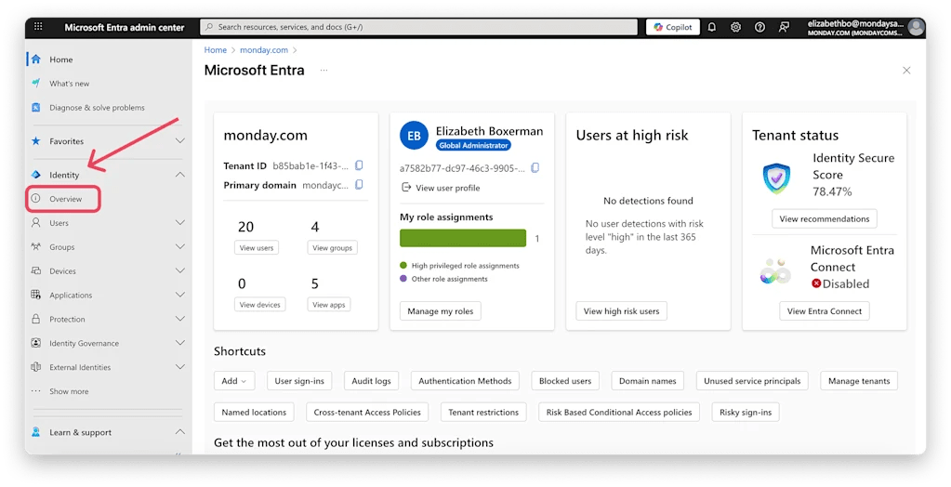951x487 pixels.
Task: Click the Microsoft Entra Connect icon
Action: [x=775, y=271]
